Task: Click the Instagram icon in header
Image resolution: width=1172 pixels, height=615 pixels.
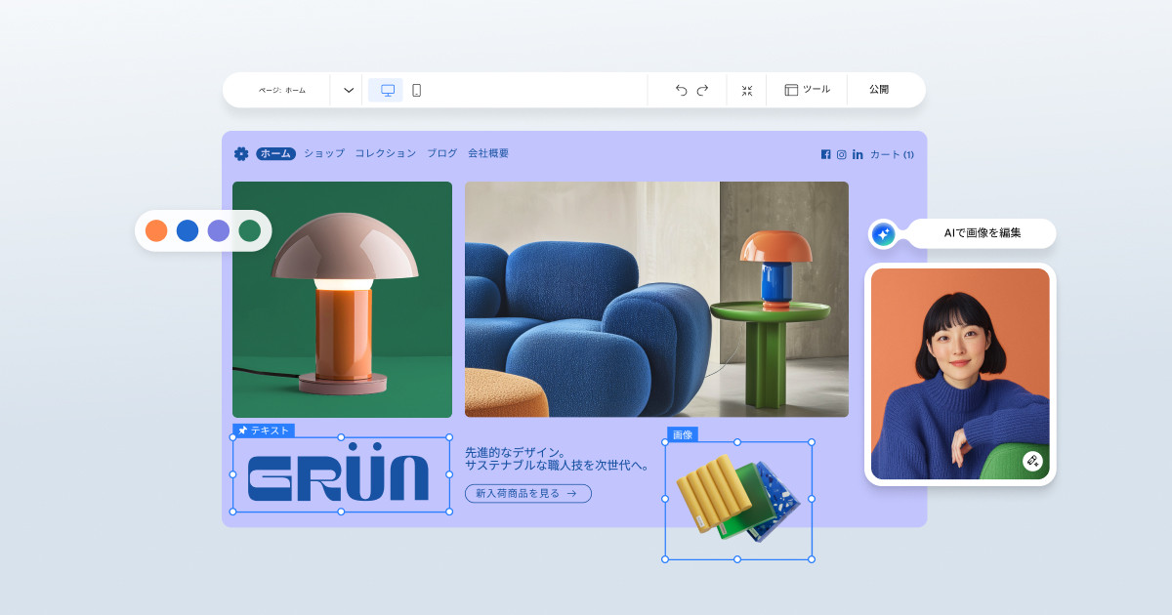Action: coord(841,154)
